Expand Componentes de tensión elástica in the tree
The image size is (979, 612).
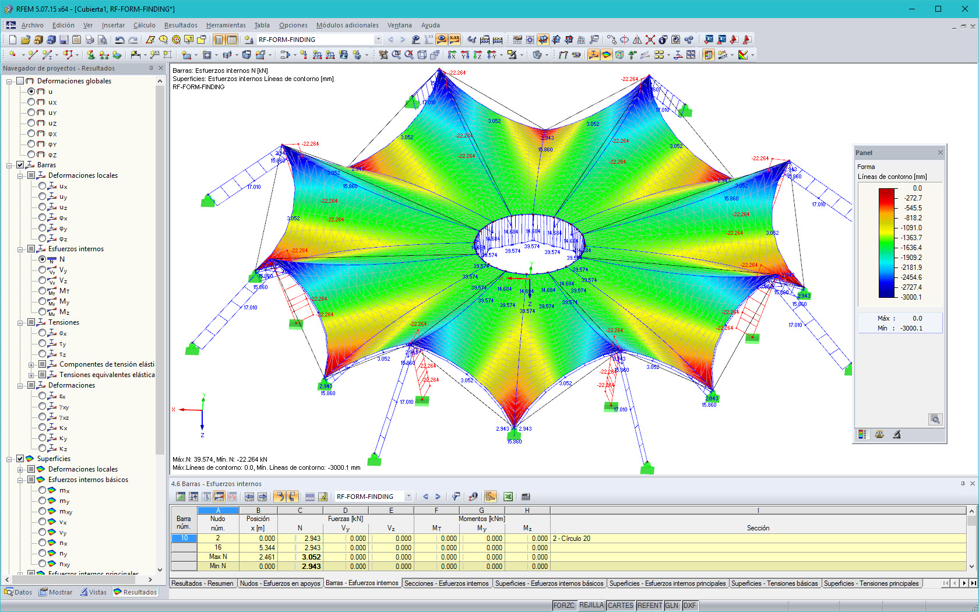32,364
